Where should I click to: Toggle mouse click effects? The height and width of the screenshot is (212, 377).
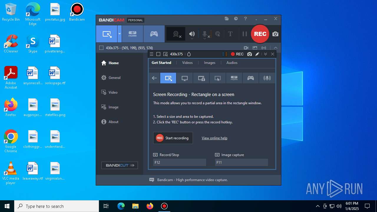coord(218,34)
